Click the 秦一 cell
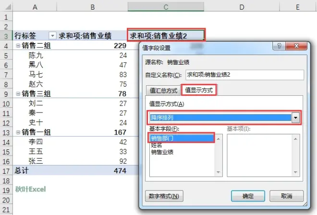Image resolution: width=317 pixels, height=215 pixels. pyautogui.click(x=36, y=113)
